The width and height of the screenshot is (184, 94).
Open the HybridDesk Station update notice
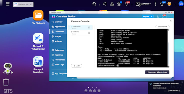click(165, 84)
